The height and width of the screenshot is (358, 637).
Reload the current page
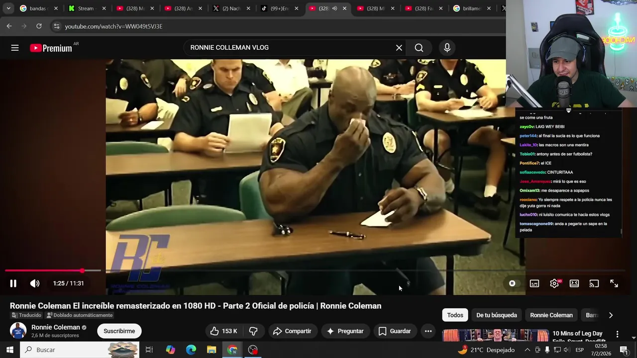(x=39, y=26)
